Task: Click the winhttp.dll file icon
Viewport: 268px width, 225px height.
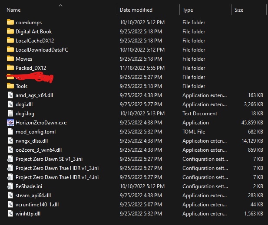Action: [10, 213]
